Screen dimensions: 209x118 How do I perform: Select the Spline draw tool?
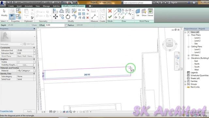tap(130, 14)
